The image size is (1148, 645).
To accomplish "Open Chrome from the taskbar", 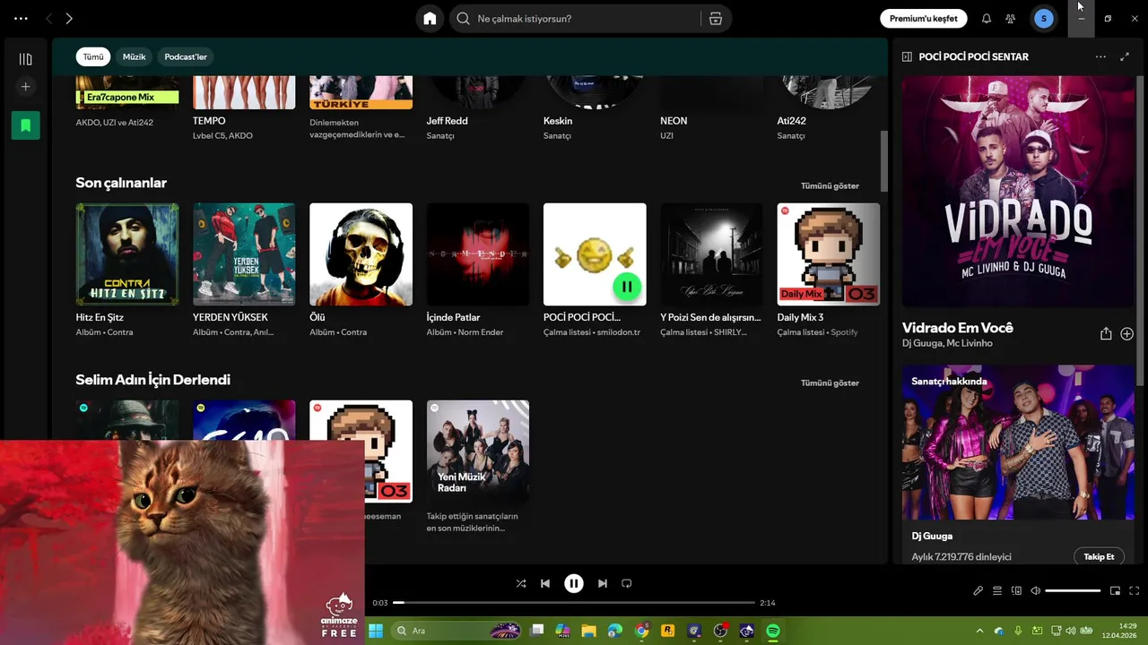I will point(641,631).
